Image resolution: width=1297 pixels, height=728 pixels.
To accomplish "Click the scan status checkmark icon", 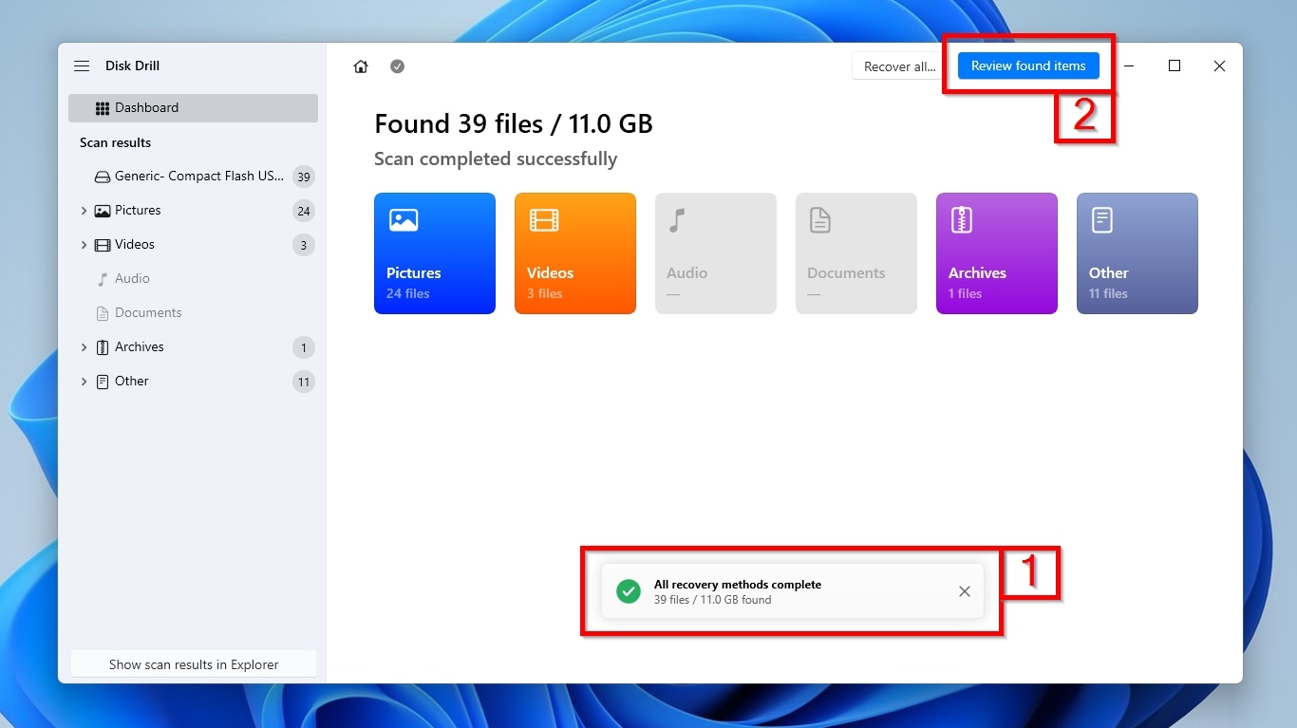I will [398, 66].
